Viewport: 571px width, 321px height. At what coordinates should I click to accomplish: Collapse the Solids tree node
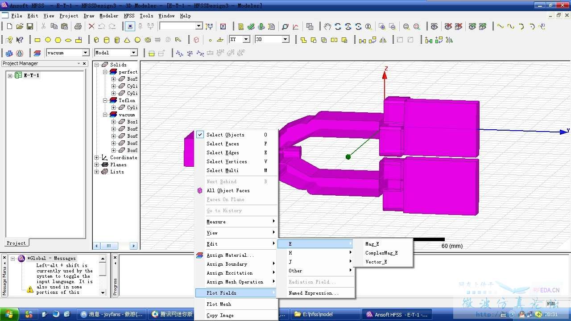point(97,65)
